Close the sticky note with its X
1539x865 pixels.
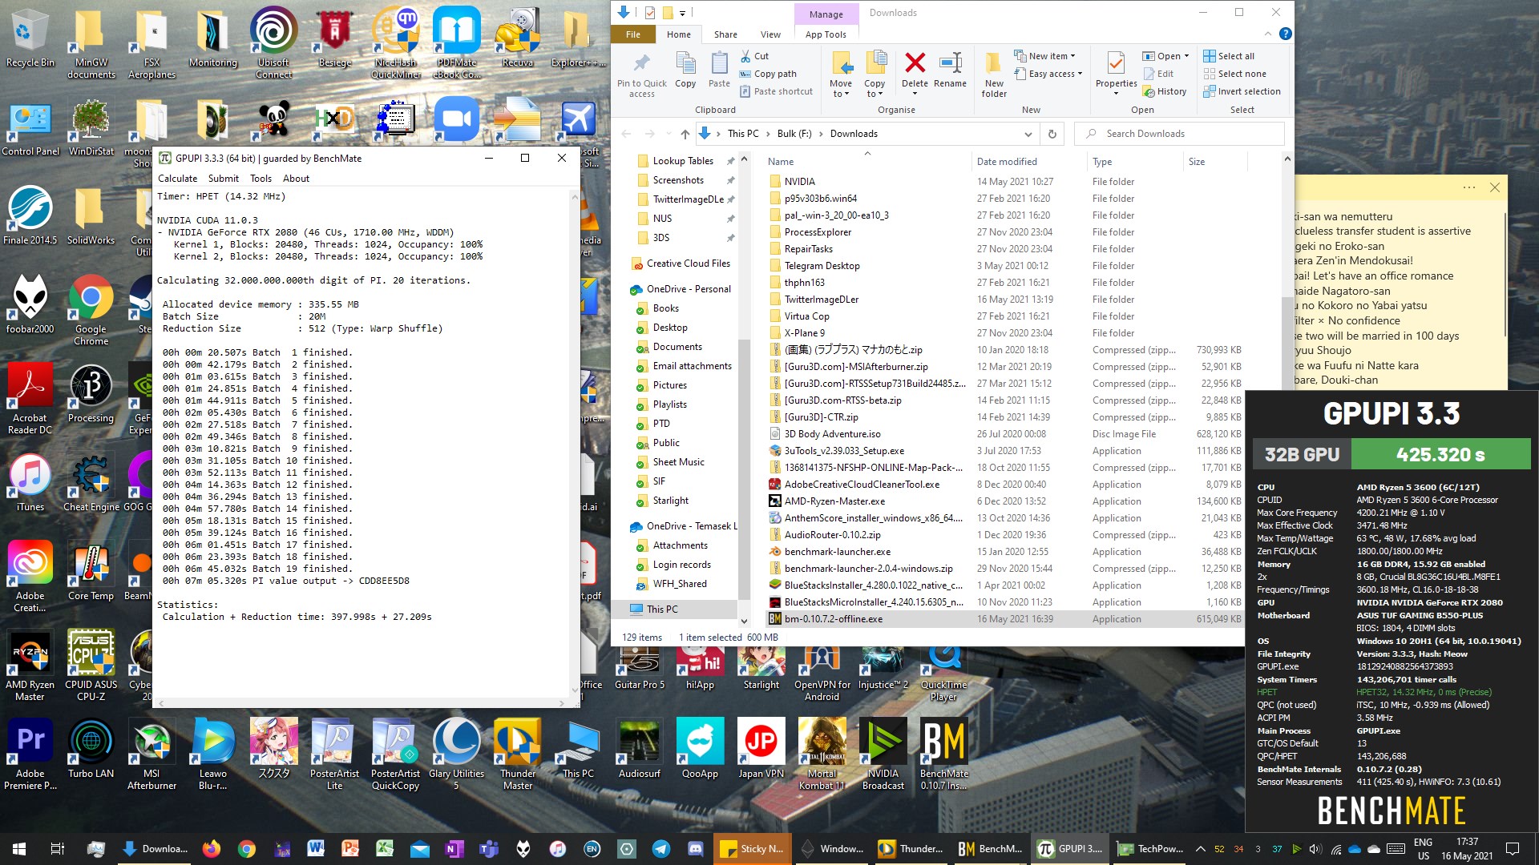1495,187
